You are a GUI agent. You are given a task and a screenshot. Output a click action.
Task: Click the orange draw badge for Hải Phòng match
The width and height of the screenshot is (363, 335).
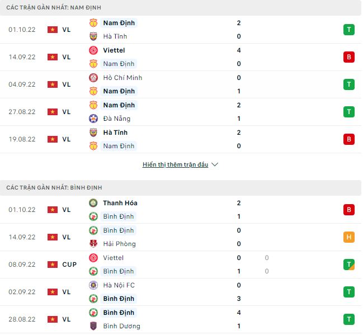[349, 237]
